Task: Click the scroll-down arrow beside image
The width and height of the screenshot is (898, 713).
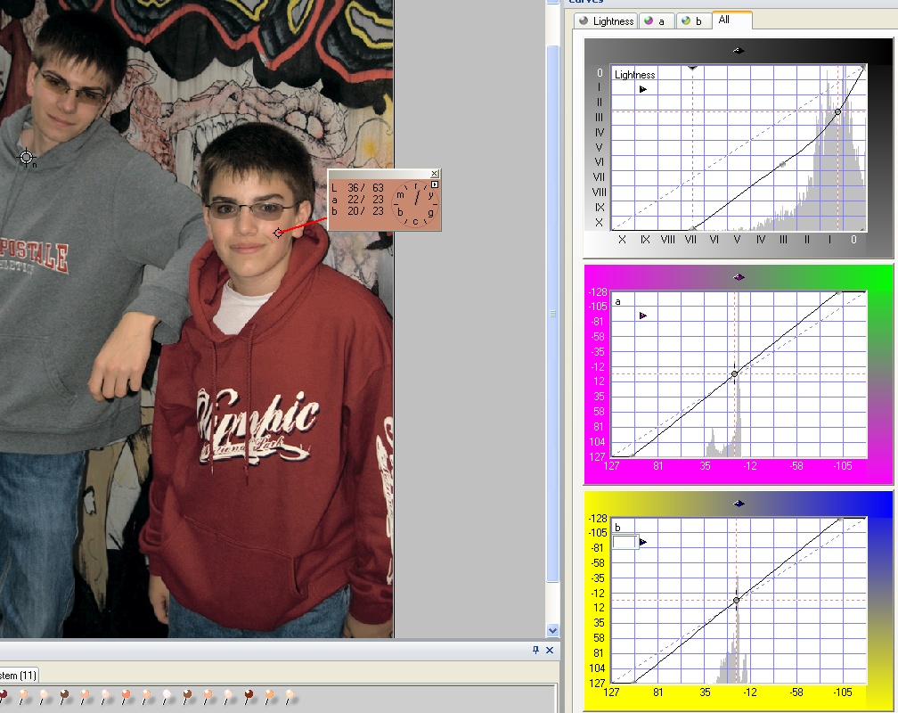Action: (552, 630)
